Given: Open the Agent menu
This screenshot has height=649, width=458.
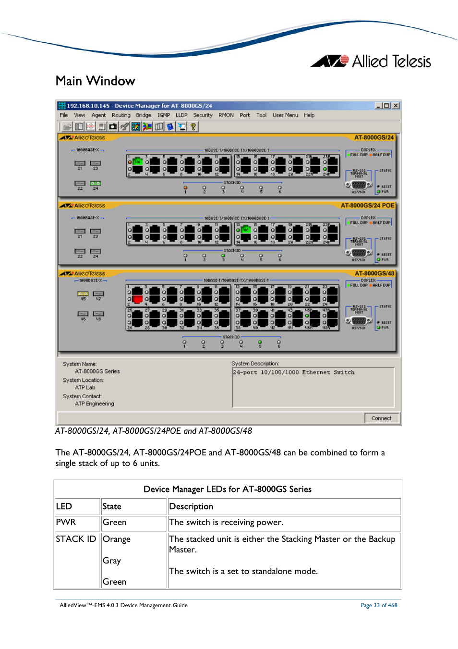Looking at the screenshot, I should [99, 115].
